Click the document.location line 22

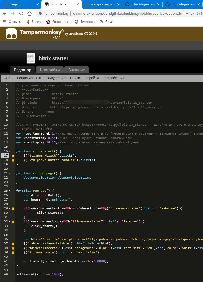57,177
